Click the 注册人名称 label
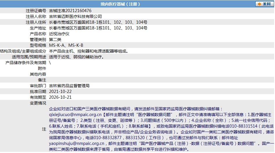The image size is (275, 153). (x=36, y=16)
